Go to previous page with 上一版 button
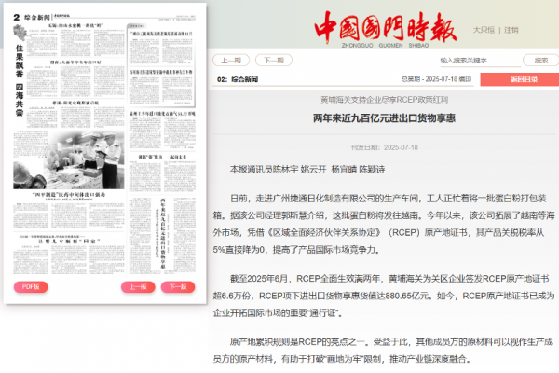 138,287
